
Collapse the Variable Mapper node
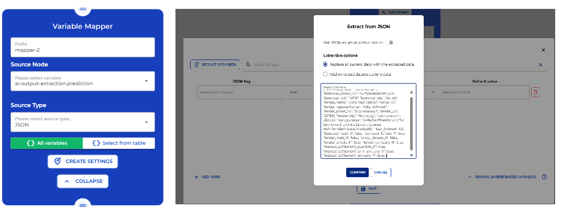(x=83, y=181)
